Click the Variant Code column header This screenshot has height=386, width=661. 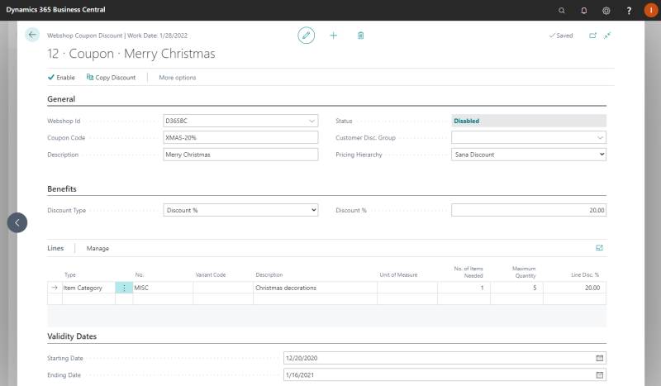(x=211, y=275)
